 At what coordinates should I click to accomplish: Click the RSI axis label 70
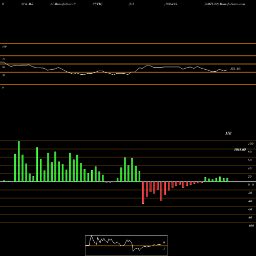pyautogui.click(x=4, y=59)
